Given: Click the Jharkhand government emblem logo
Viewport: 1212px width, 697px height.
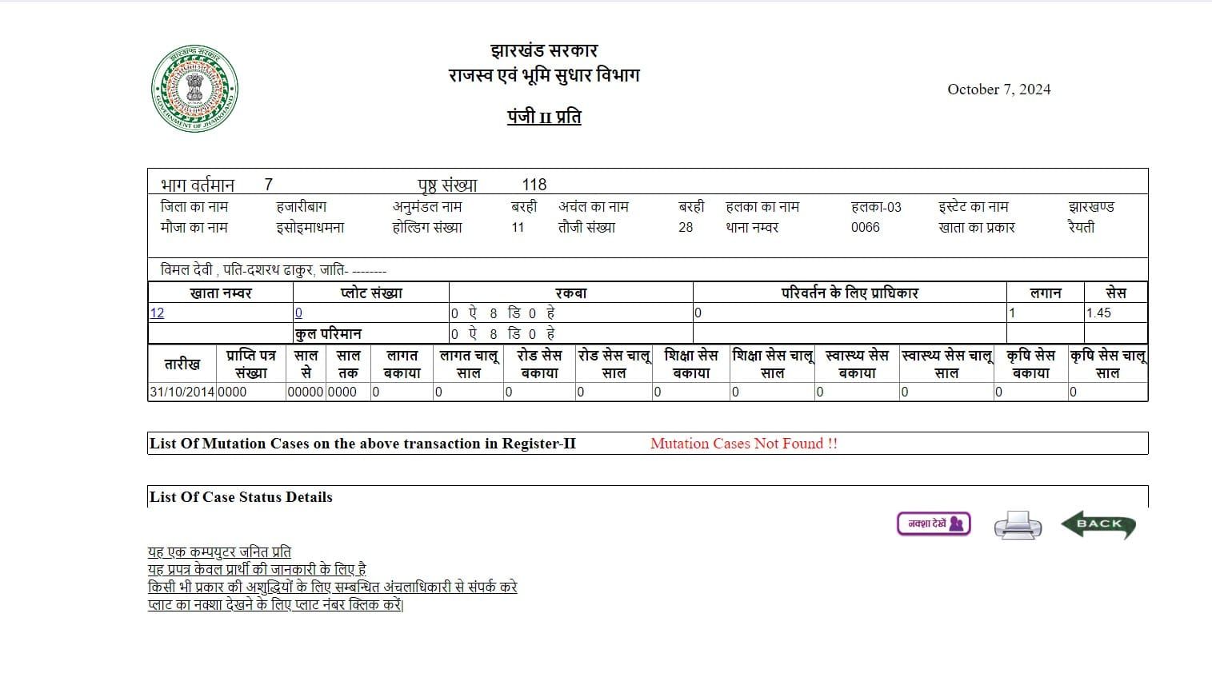Looking at the screenshot, I should point(194,89).
